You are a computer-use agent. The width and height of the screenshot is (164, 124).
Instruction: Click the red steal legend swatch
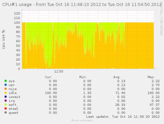(x=6, y=108)
